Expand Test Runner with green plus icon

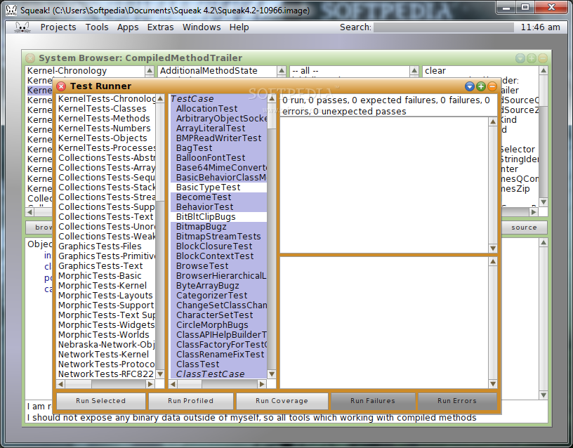point(481,86)
